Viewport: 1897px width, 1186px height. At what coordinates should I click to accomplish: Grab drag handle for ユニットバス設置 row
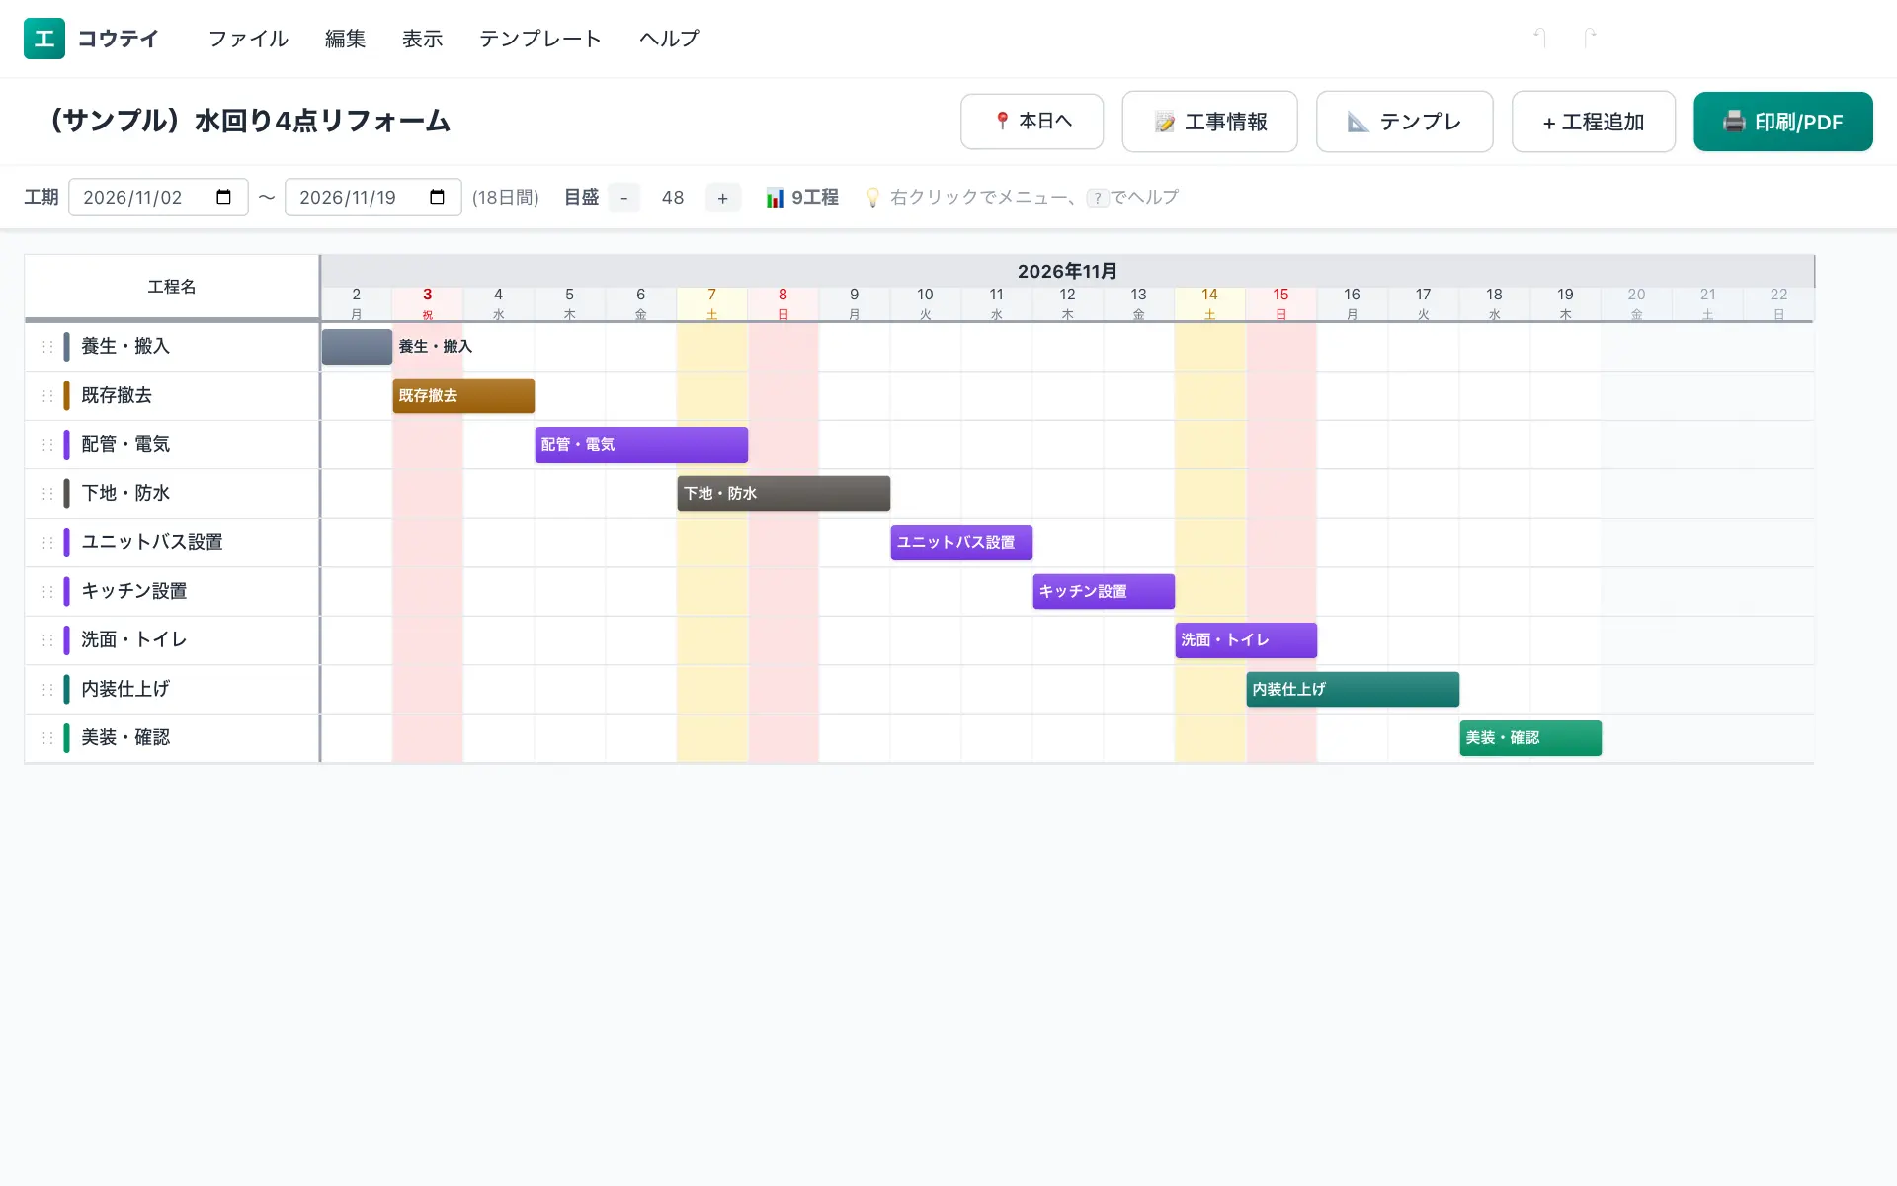(x=47, y=543)
